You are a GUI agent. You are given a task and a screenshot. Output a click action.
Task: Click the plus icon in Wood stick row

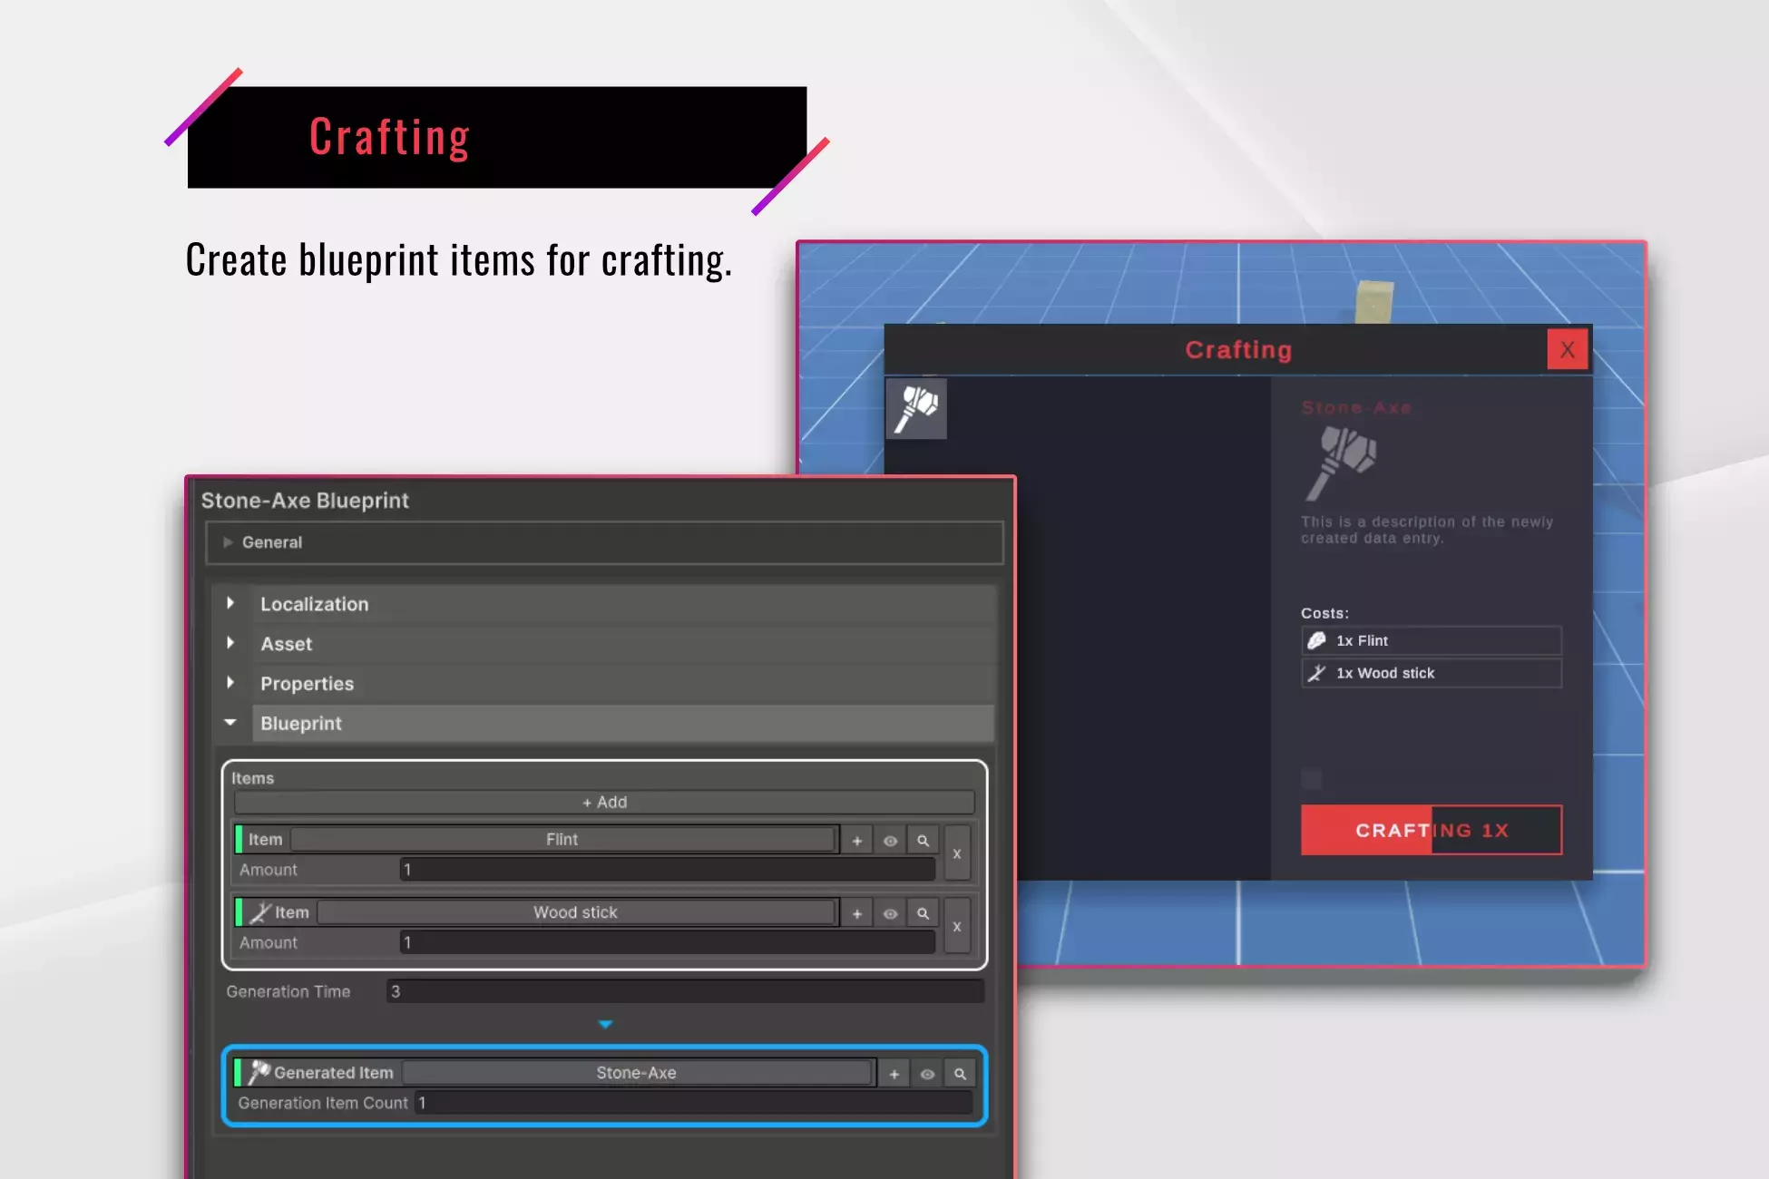click(857, 913)
